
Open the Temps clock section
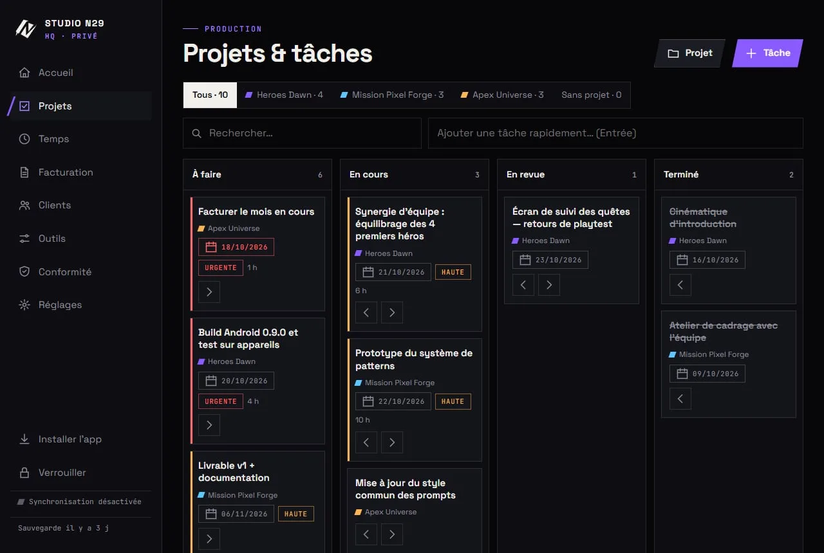80,139
